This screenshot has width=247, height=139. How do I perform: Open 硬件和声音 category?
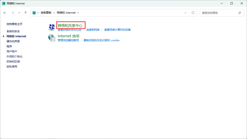coord(13,41)
